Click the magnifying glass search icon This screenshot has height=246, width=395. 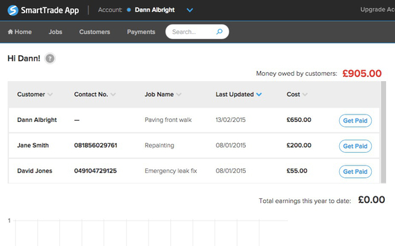tap(219, 31)
